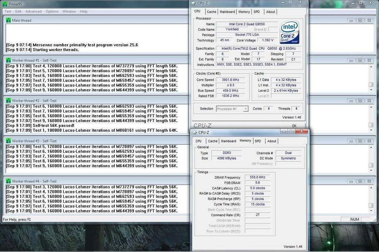
Task: Switch to About tab in upper CPU-Z
Action: click(x=271, y=12)
